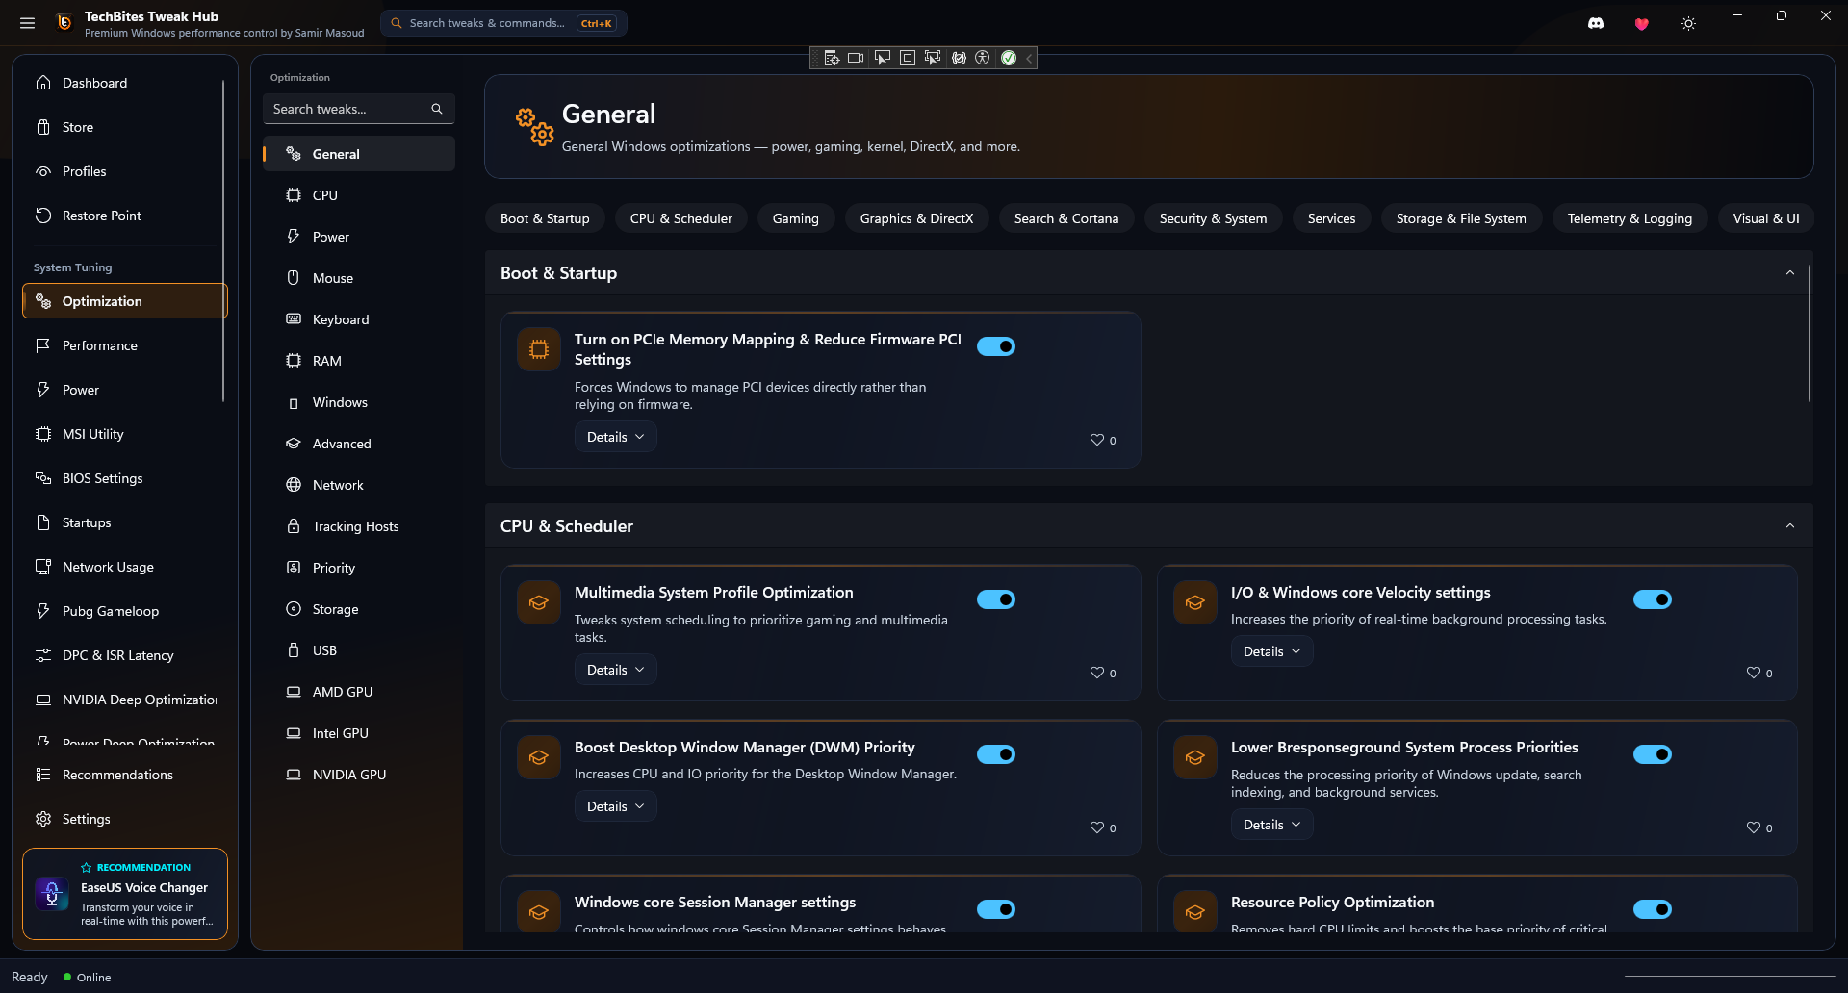Select the Graphics & DirectX category tab

916,218
